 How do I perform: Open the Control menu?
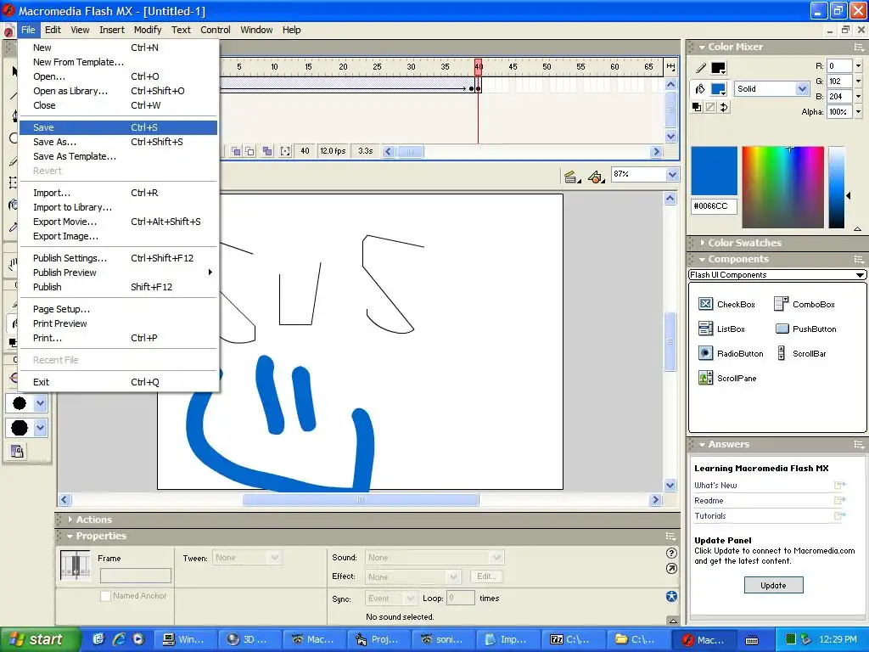click(x=215, y=30)
